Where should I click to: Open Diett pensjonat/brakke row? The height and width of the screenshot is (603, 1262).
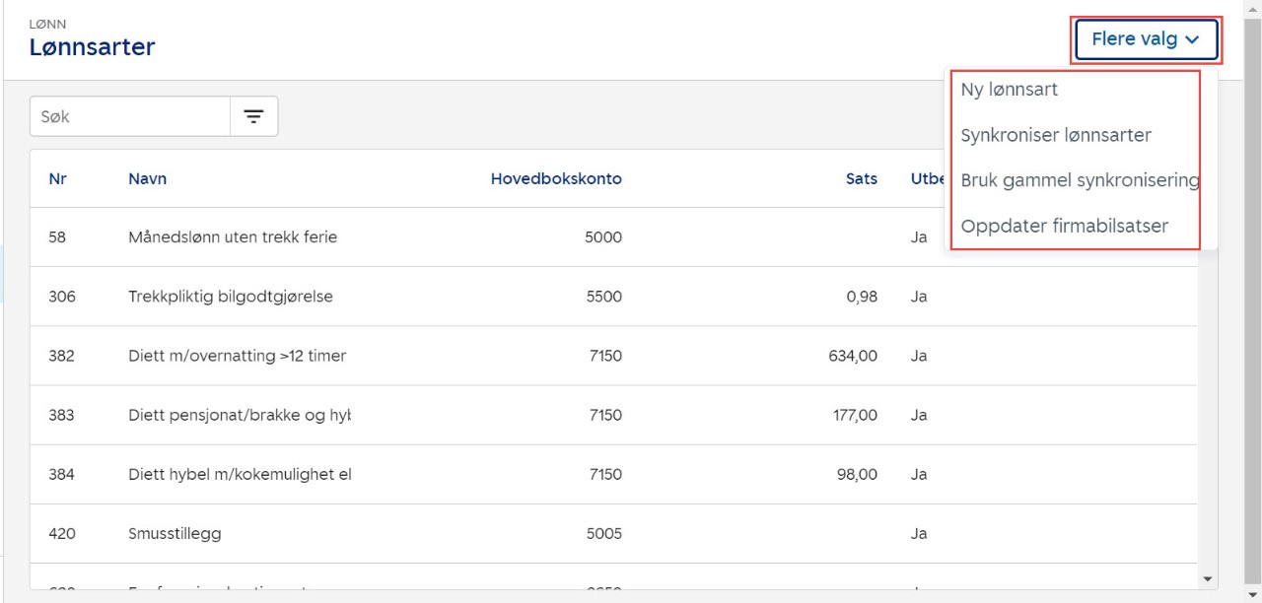239,415
